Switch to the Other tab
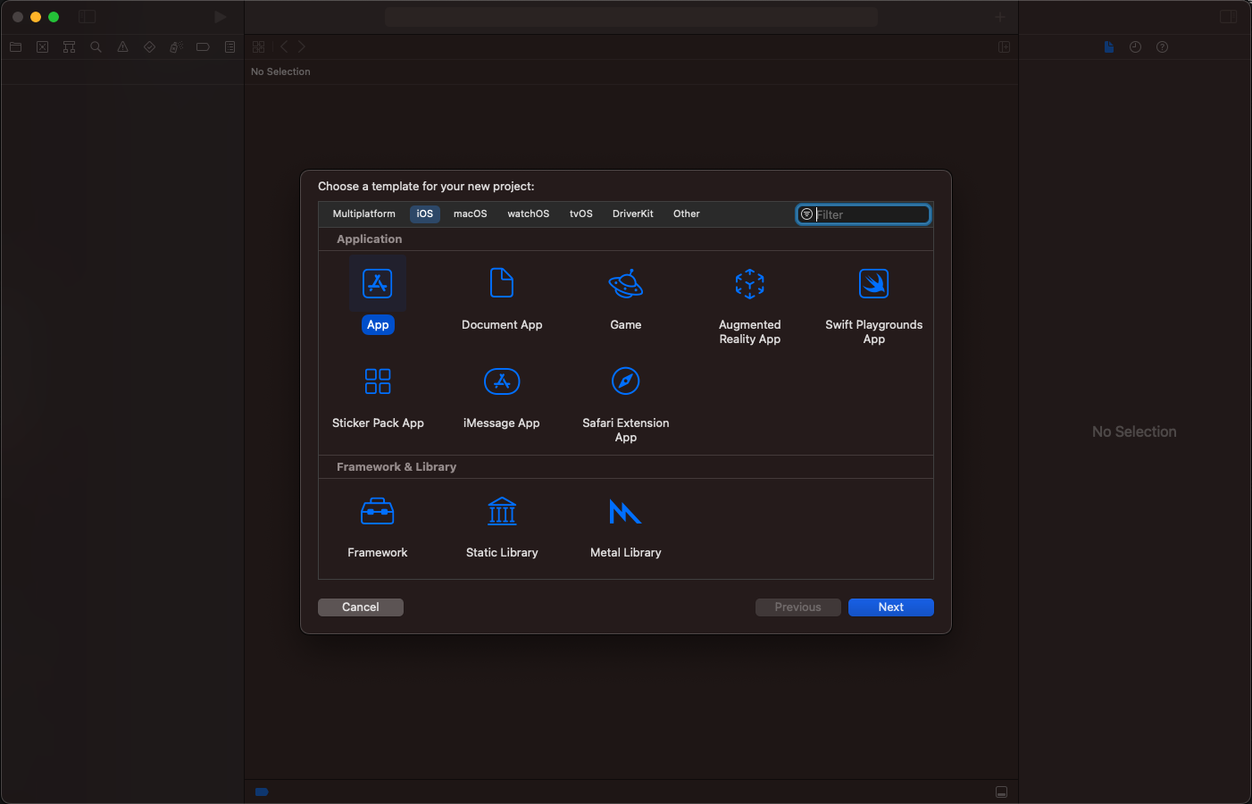Screen dimensions: 1252x804 point(687,214)
